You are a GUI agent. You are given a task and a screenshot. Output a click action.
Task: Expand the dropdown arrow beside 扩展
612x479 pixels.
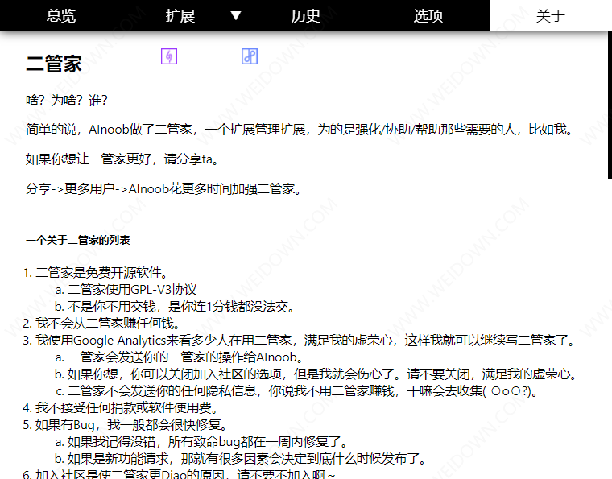click(x=236, y=15)
